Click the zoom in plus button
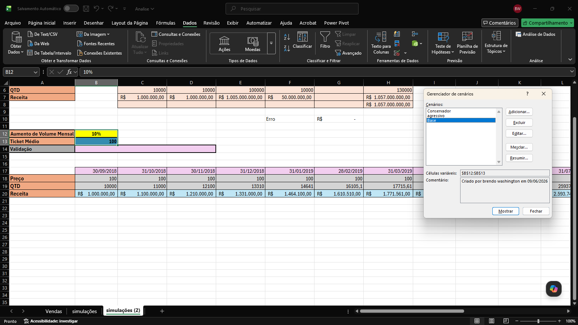This screenshot has height=325, width=578. click(x=559, y=321)
